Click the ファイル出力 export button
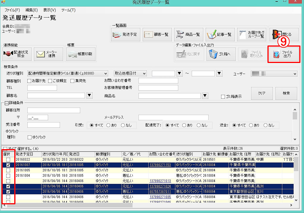The image size is (304, 213). [x=283, y=54]
